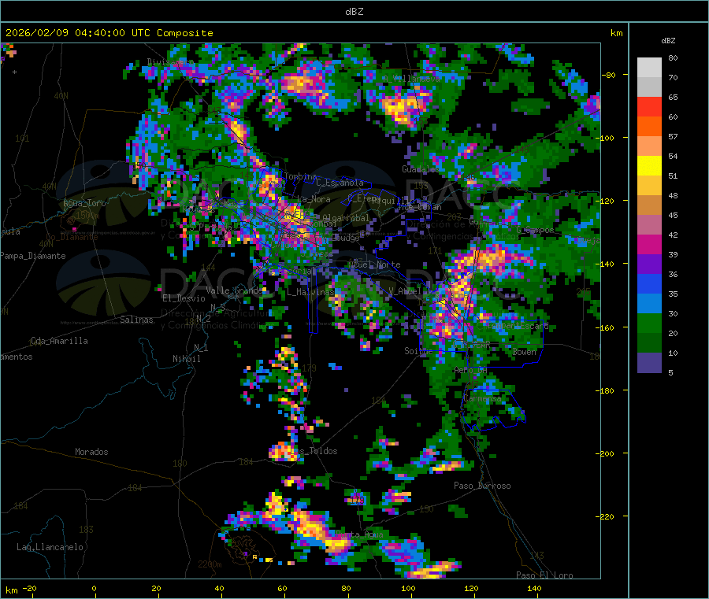
Task: Click the Morados location label
Action: pos(91,452)
